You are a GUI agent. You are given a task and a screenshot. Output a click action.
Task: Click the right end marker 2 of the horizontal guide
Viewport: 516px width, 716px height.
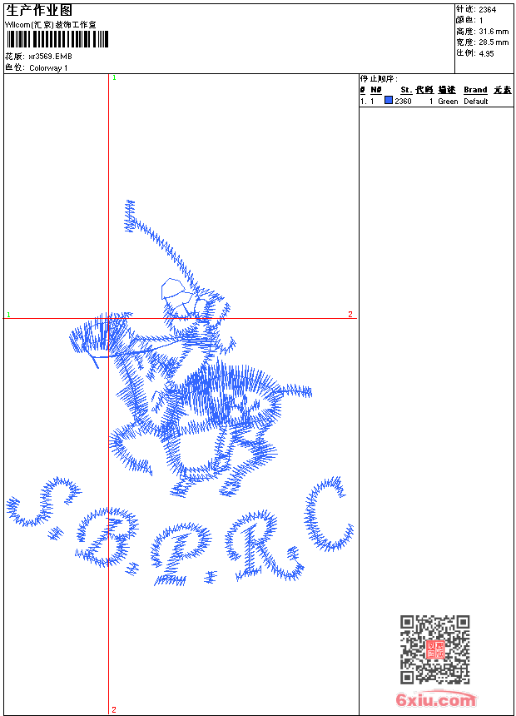tap(350, 314)
